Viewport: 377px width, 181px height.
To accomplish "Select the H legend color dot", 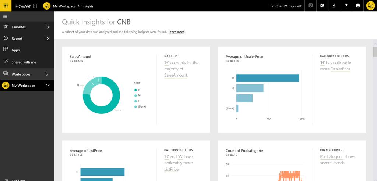I will tap(135, 90).
